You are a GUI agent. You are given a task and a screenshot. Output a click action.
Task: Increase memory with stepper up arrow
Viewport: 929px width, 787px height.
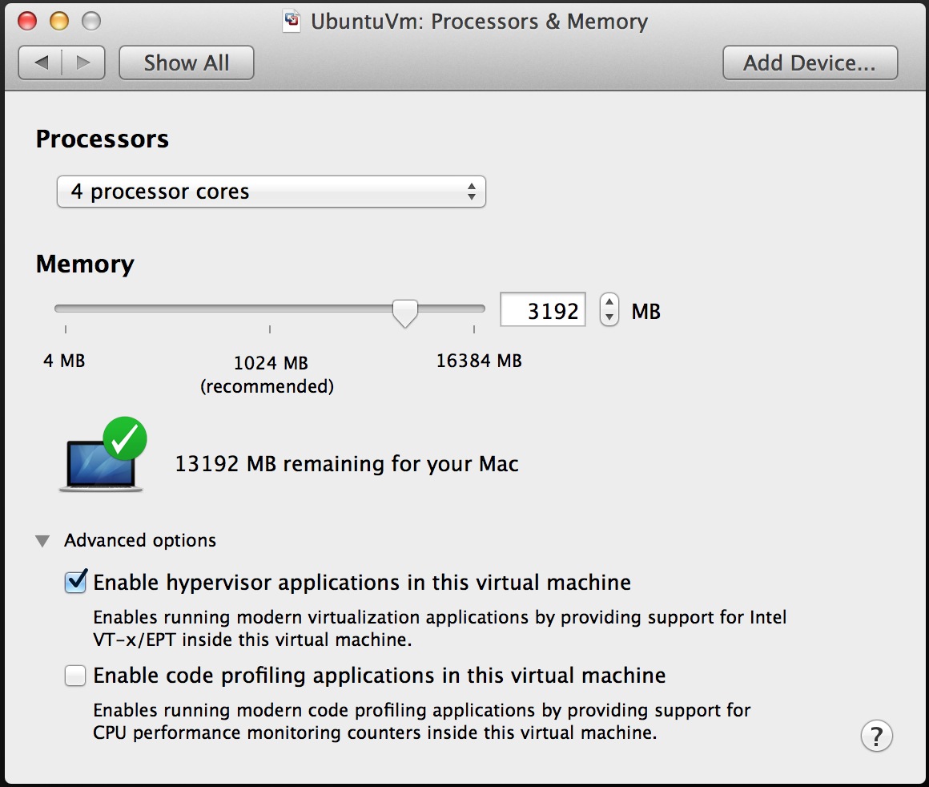pyautogui.click(x=609, y=303)
